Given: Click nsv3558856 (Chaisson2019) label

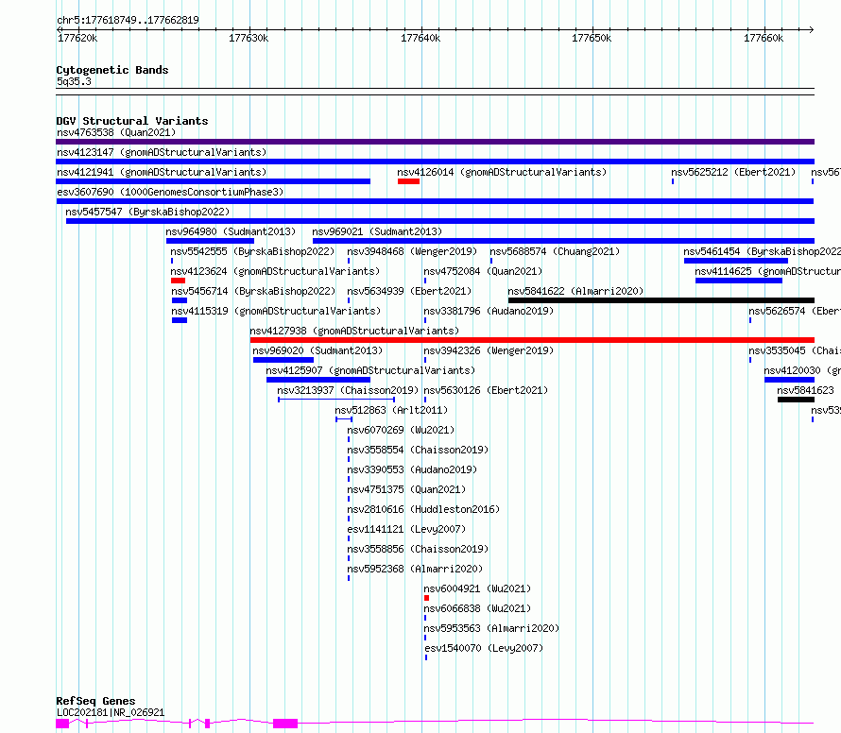Looking at the screenshot, I should (x=418, y=549).
